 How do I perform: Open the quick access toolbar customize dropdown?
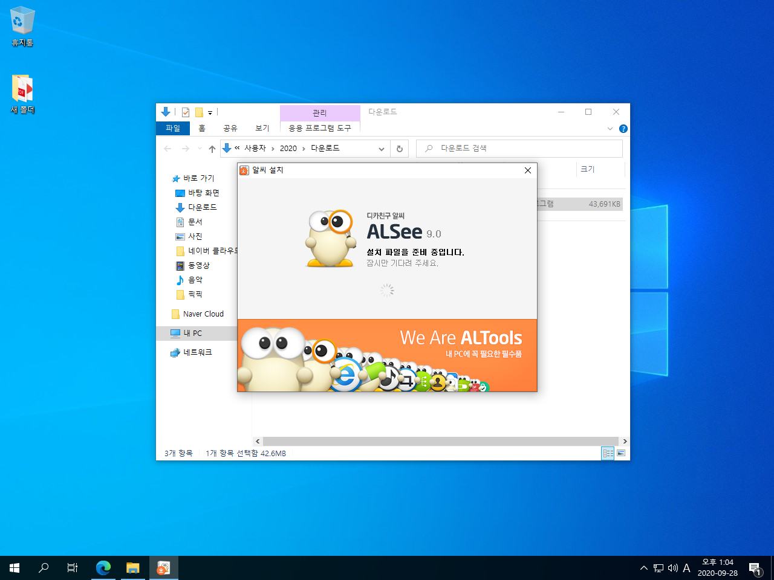pos(210,112)
